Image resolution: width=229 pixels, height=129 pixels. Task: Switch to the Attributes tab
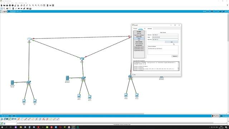coord(150,29)
